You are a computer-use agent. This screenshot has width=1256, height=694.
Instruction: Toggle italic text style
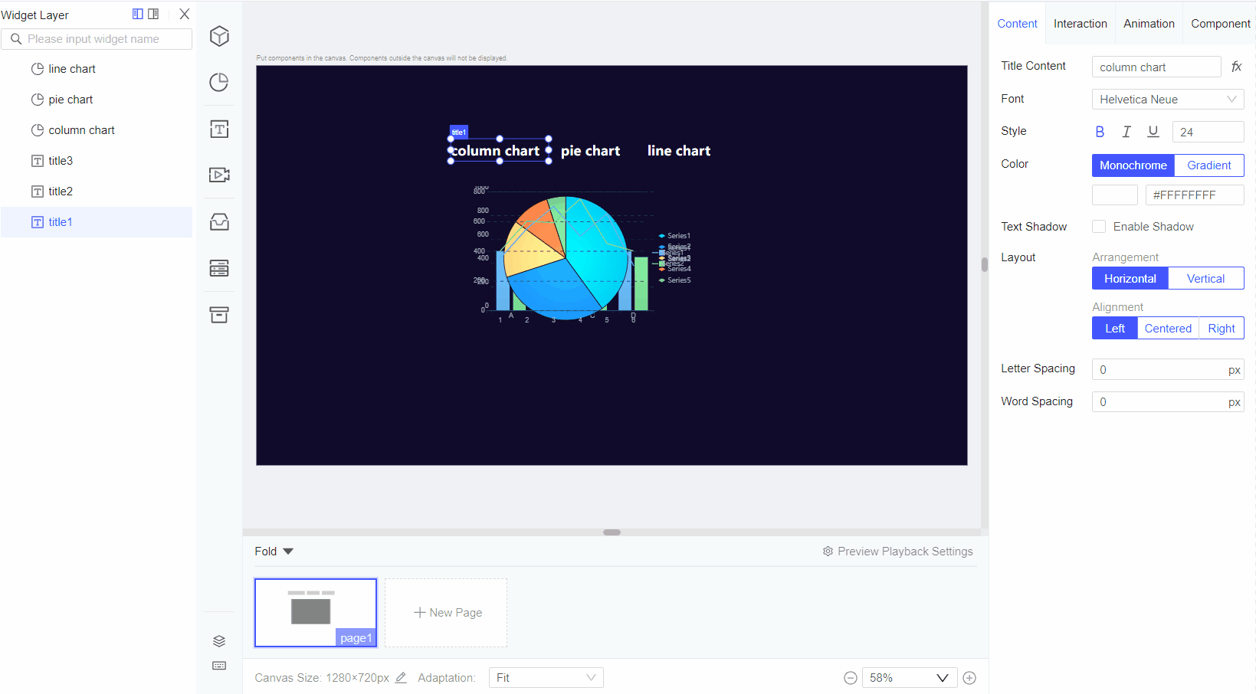(x=1126, y=132)
